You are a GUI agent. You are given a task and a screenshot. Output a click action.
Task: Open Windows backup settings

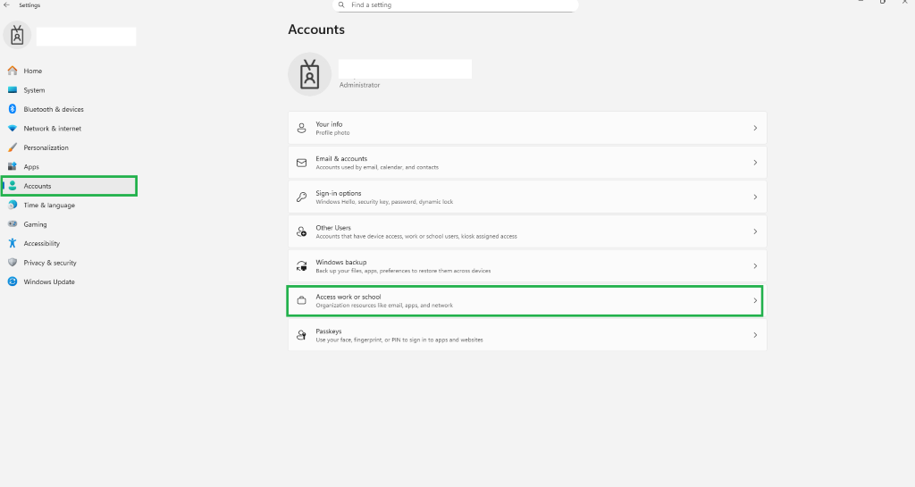pos(527,266)
